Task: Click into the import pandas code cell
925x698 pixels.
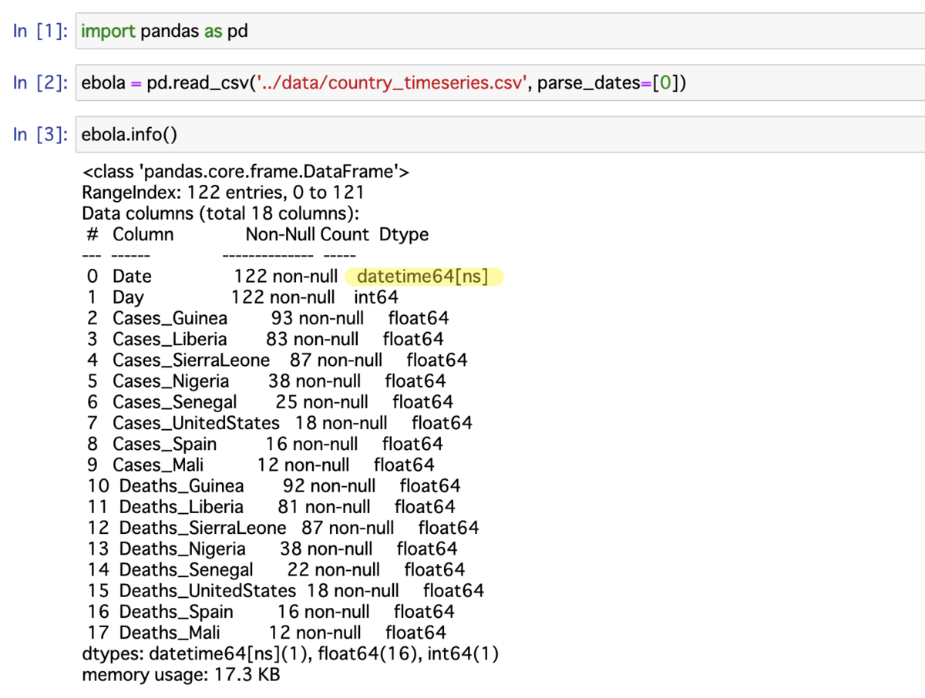Action: pos(499,32)
